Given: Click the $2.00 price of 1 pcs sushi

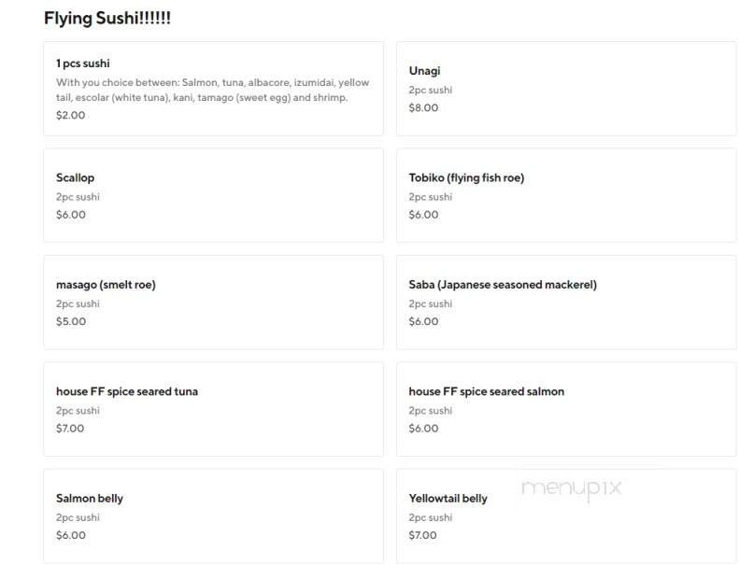Looking at the screenshot, I should pos(70,116).
